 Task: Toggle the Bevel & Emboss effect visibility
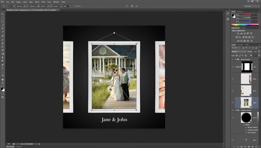point(246,128)
